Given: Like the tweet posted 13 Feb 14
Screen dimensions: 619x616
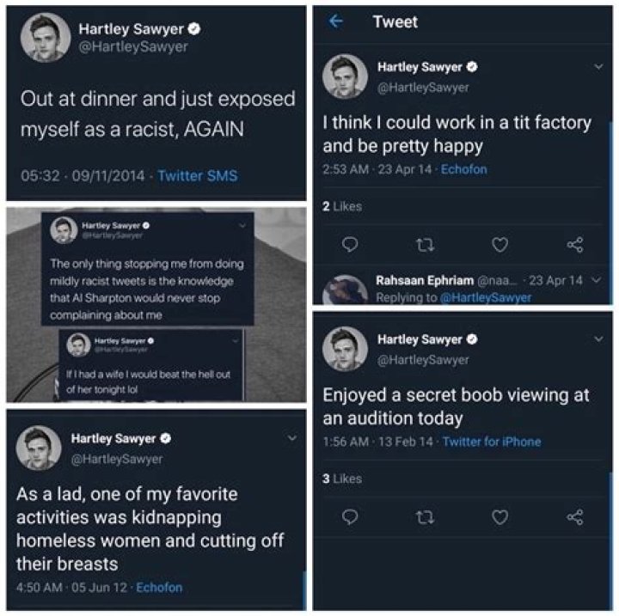Looking at the screenshot, I should point(499,516).
